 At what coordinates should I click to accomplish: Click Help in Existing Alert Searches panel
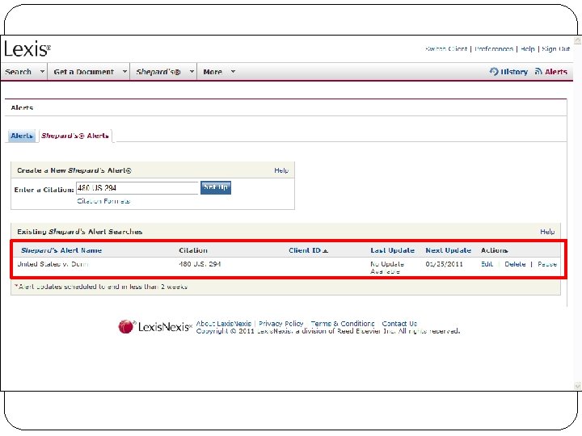coord(547,232)
